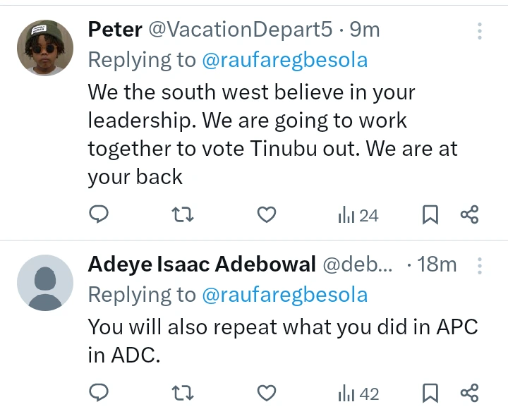508x414 pixels.
Task: Open more options on Peter's tweet
Action: point(480,30)
